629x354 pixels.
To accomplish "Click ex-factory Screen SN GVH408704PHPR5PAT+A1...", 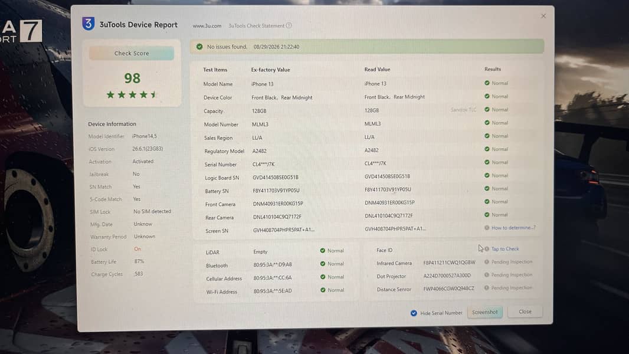I will [x=284, y=230].
